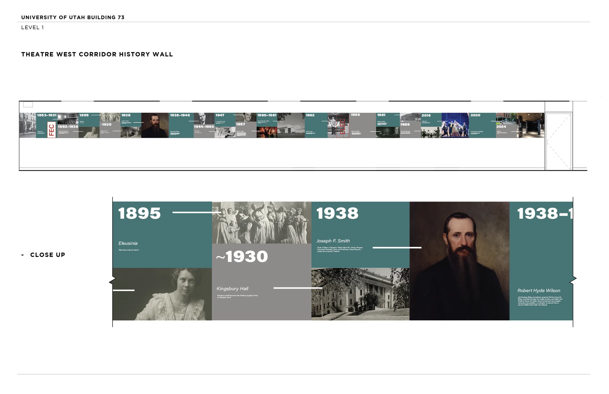The image size is (609, 394).
Task: Select the 1895 marker on the small timeline strip
Action: pyautogui.click(x=84, y=115)
